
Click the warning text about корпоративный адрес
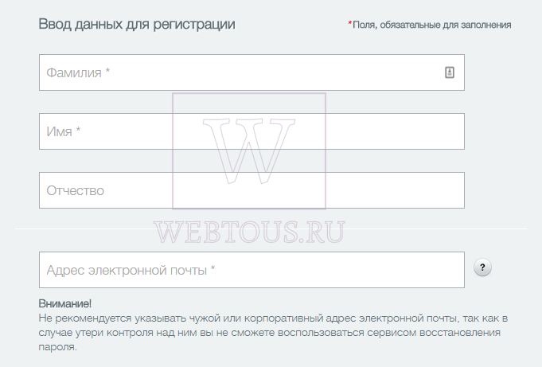click(273, 333)
